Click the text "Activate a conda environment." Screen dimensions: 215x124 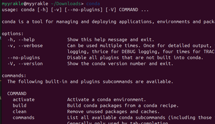click(107, 99)
